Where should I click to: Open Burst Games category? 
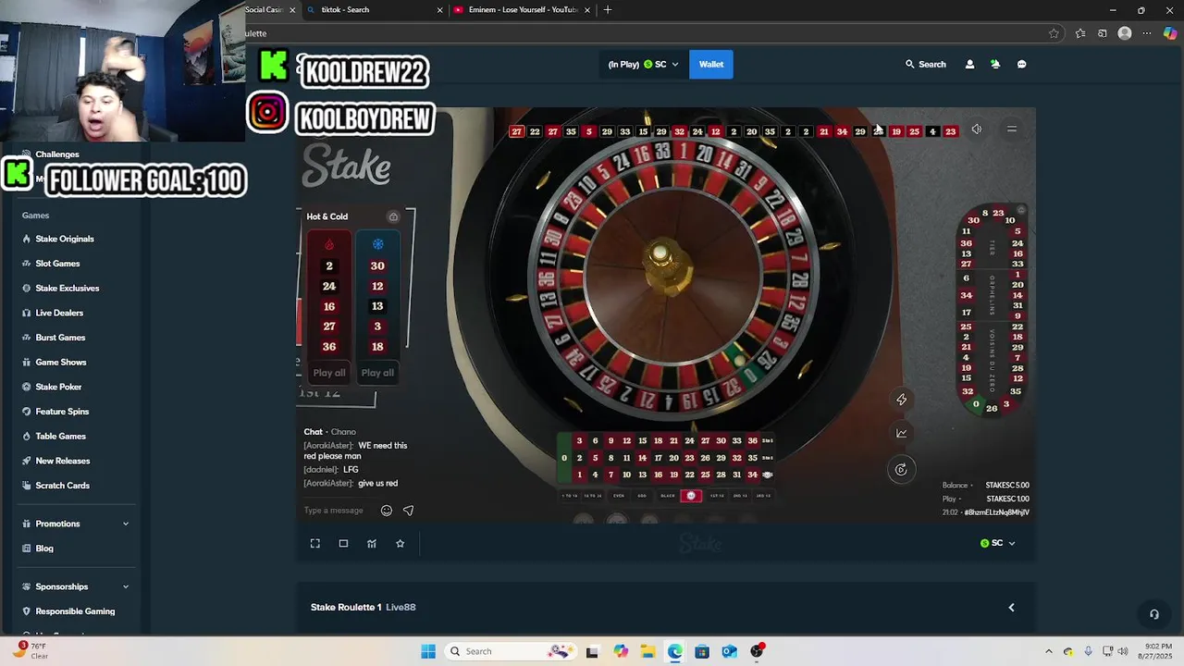(60, 338)
